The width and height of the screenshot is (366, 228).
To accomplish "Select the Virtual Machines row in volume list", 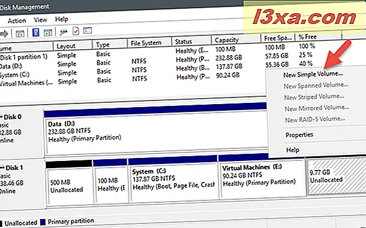I will (26, 83).
